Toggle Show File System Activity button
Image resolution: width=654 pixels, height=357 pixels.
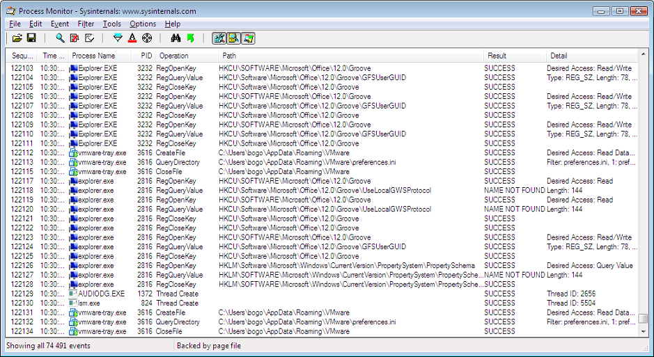tap(233, 38)
